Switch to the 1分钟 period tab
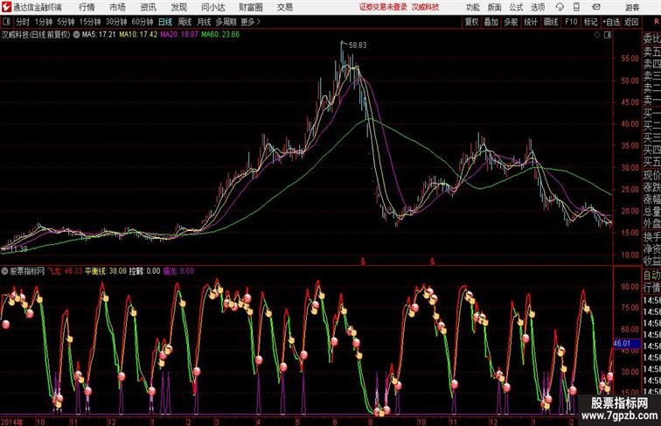The width and height of the screenshot is (661, 426). [44, 22]
